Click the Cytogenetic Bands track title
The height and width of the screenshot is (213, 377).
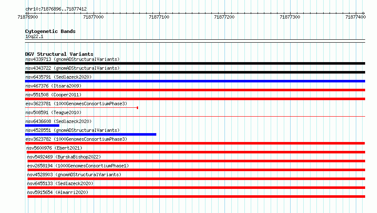click(x=50, y=31)
